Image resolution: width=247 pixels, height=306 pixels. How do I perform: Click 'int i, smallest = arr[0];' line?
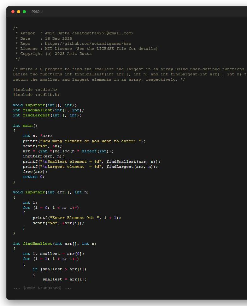(x=53, y=254)
